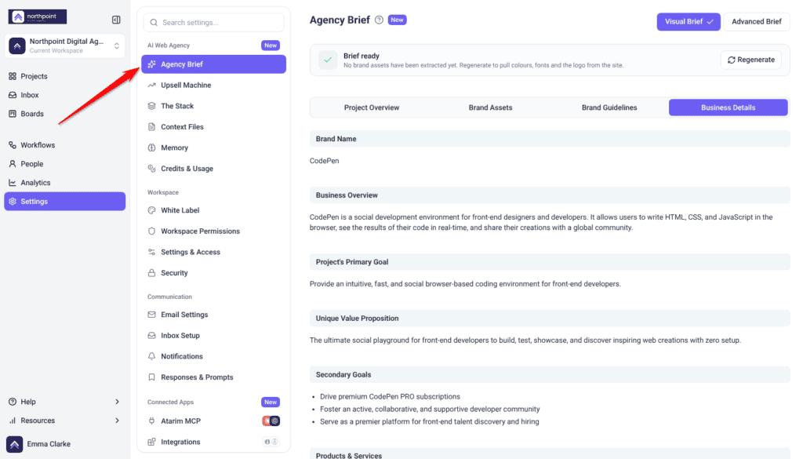Click the Atarim MCP connected app badge
Screen dimensions: 803x459
click(x=271, y=421)
